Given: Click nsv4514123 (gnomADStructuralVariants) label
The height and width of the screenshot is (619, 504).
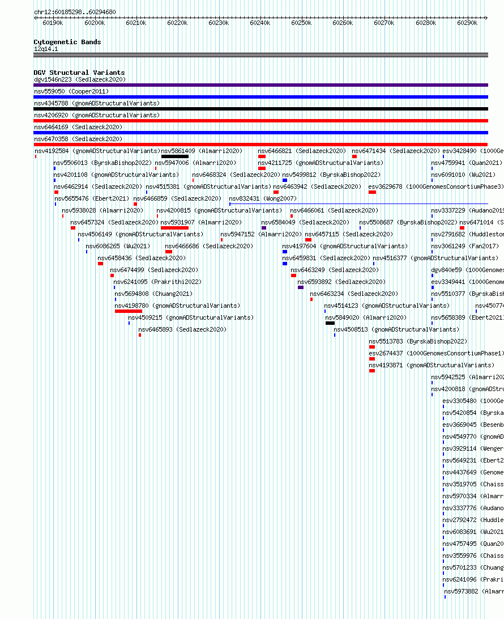Looking at the screenshot, I should tap(387, 306).
